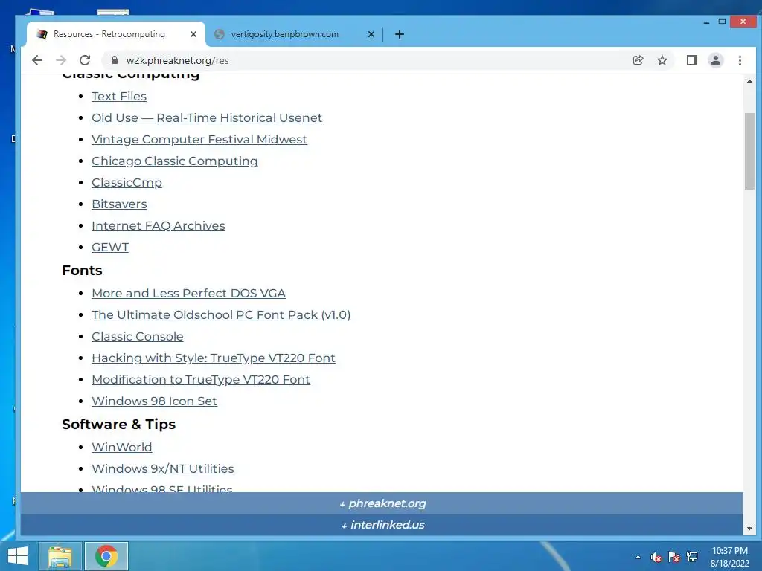Maximize the Chrome window

coord(722,22)
